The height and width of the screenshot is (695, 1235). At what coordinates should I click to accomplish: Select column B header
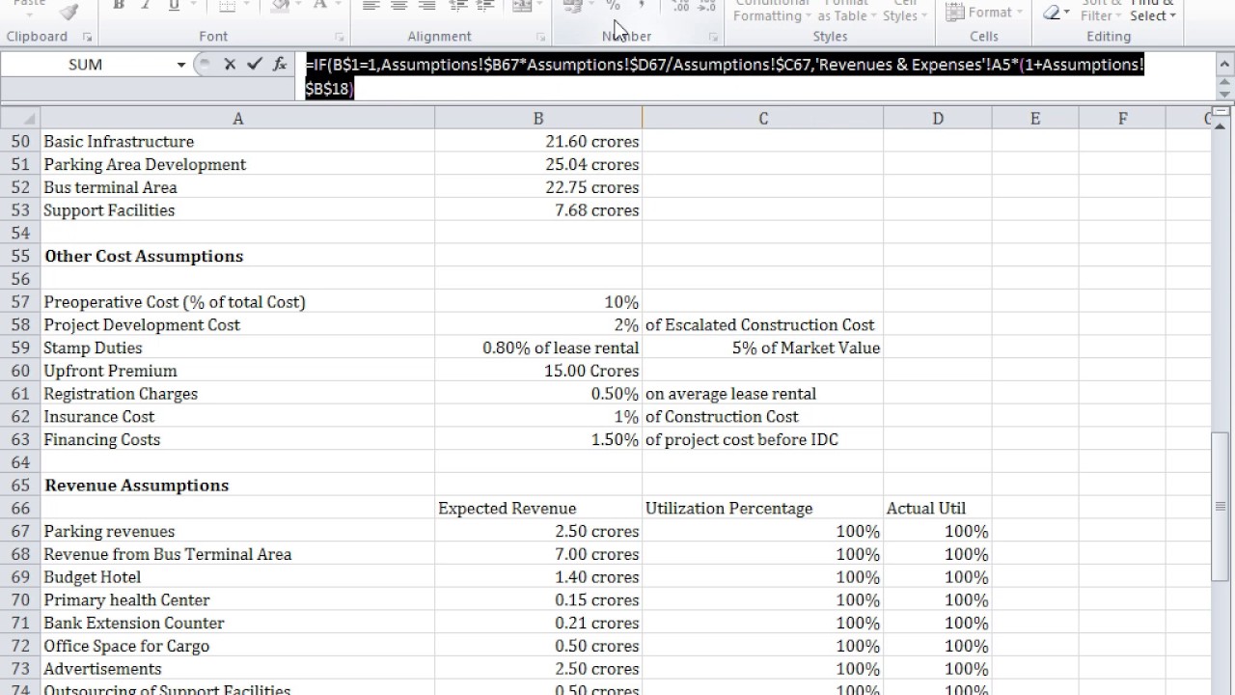click(x=538, y=118)
